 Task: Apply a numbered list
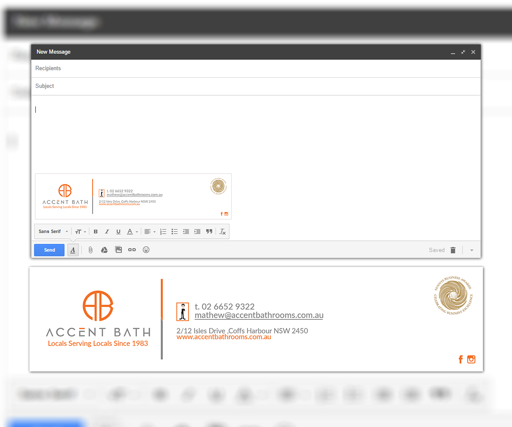(x=163, y=231)
